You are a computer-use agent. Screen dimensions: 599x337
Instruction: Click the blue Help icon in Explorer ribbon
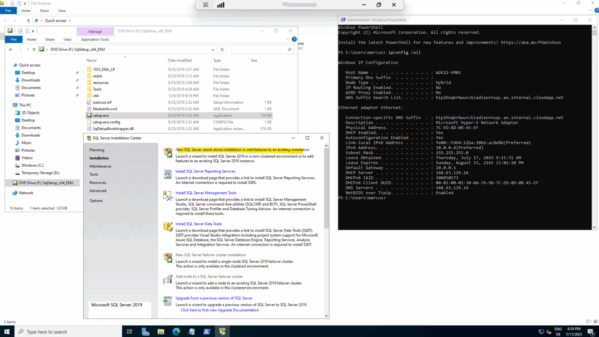click(294, 38)
